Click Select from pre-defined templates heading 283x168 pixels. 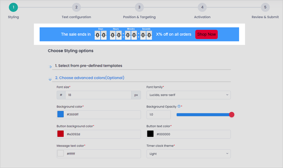(88, 66)
